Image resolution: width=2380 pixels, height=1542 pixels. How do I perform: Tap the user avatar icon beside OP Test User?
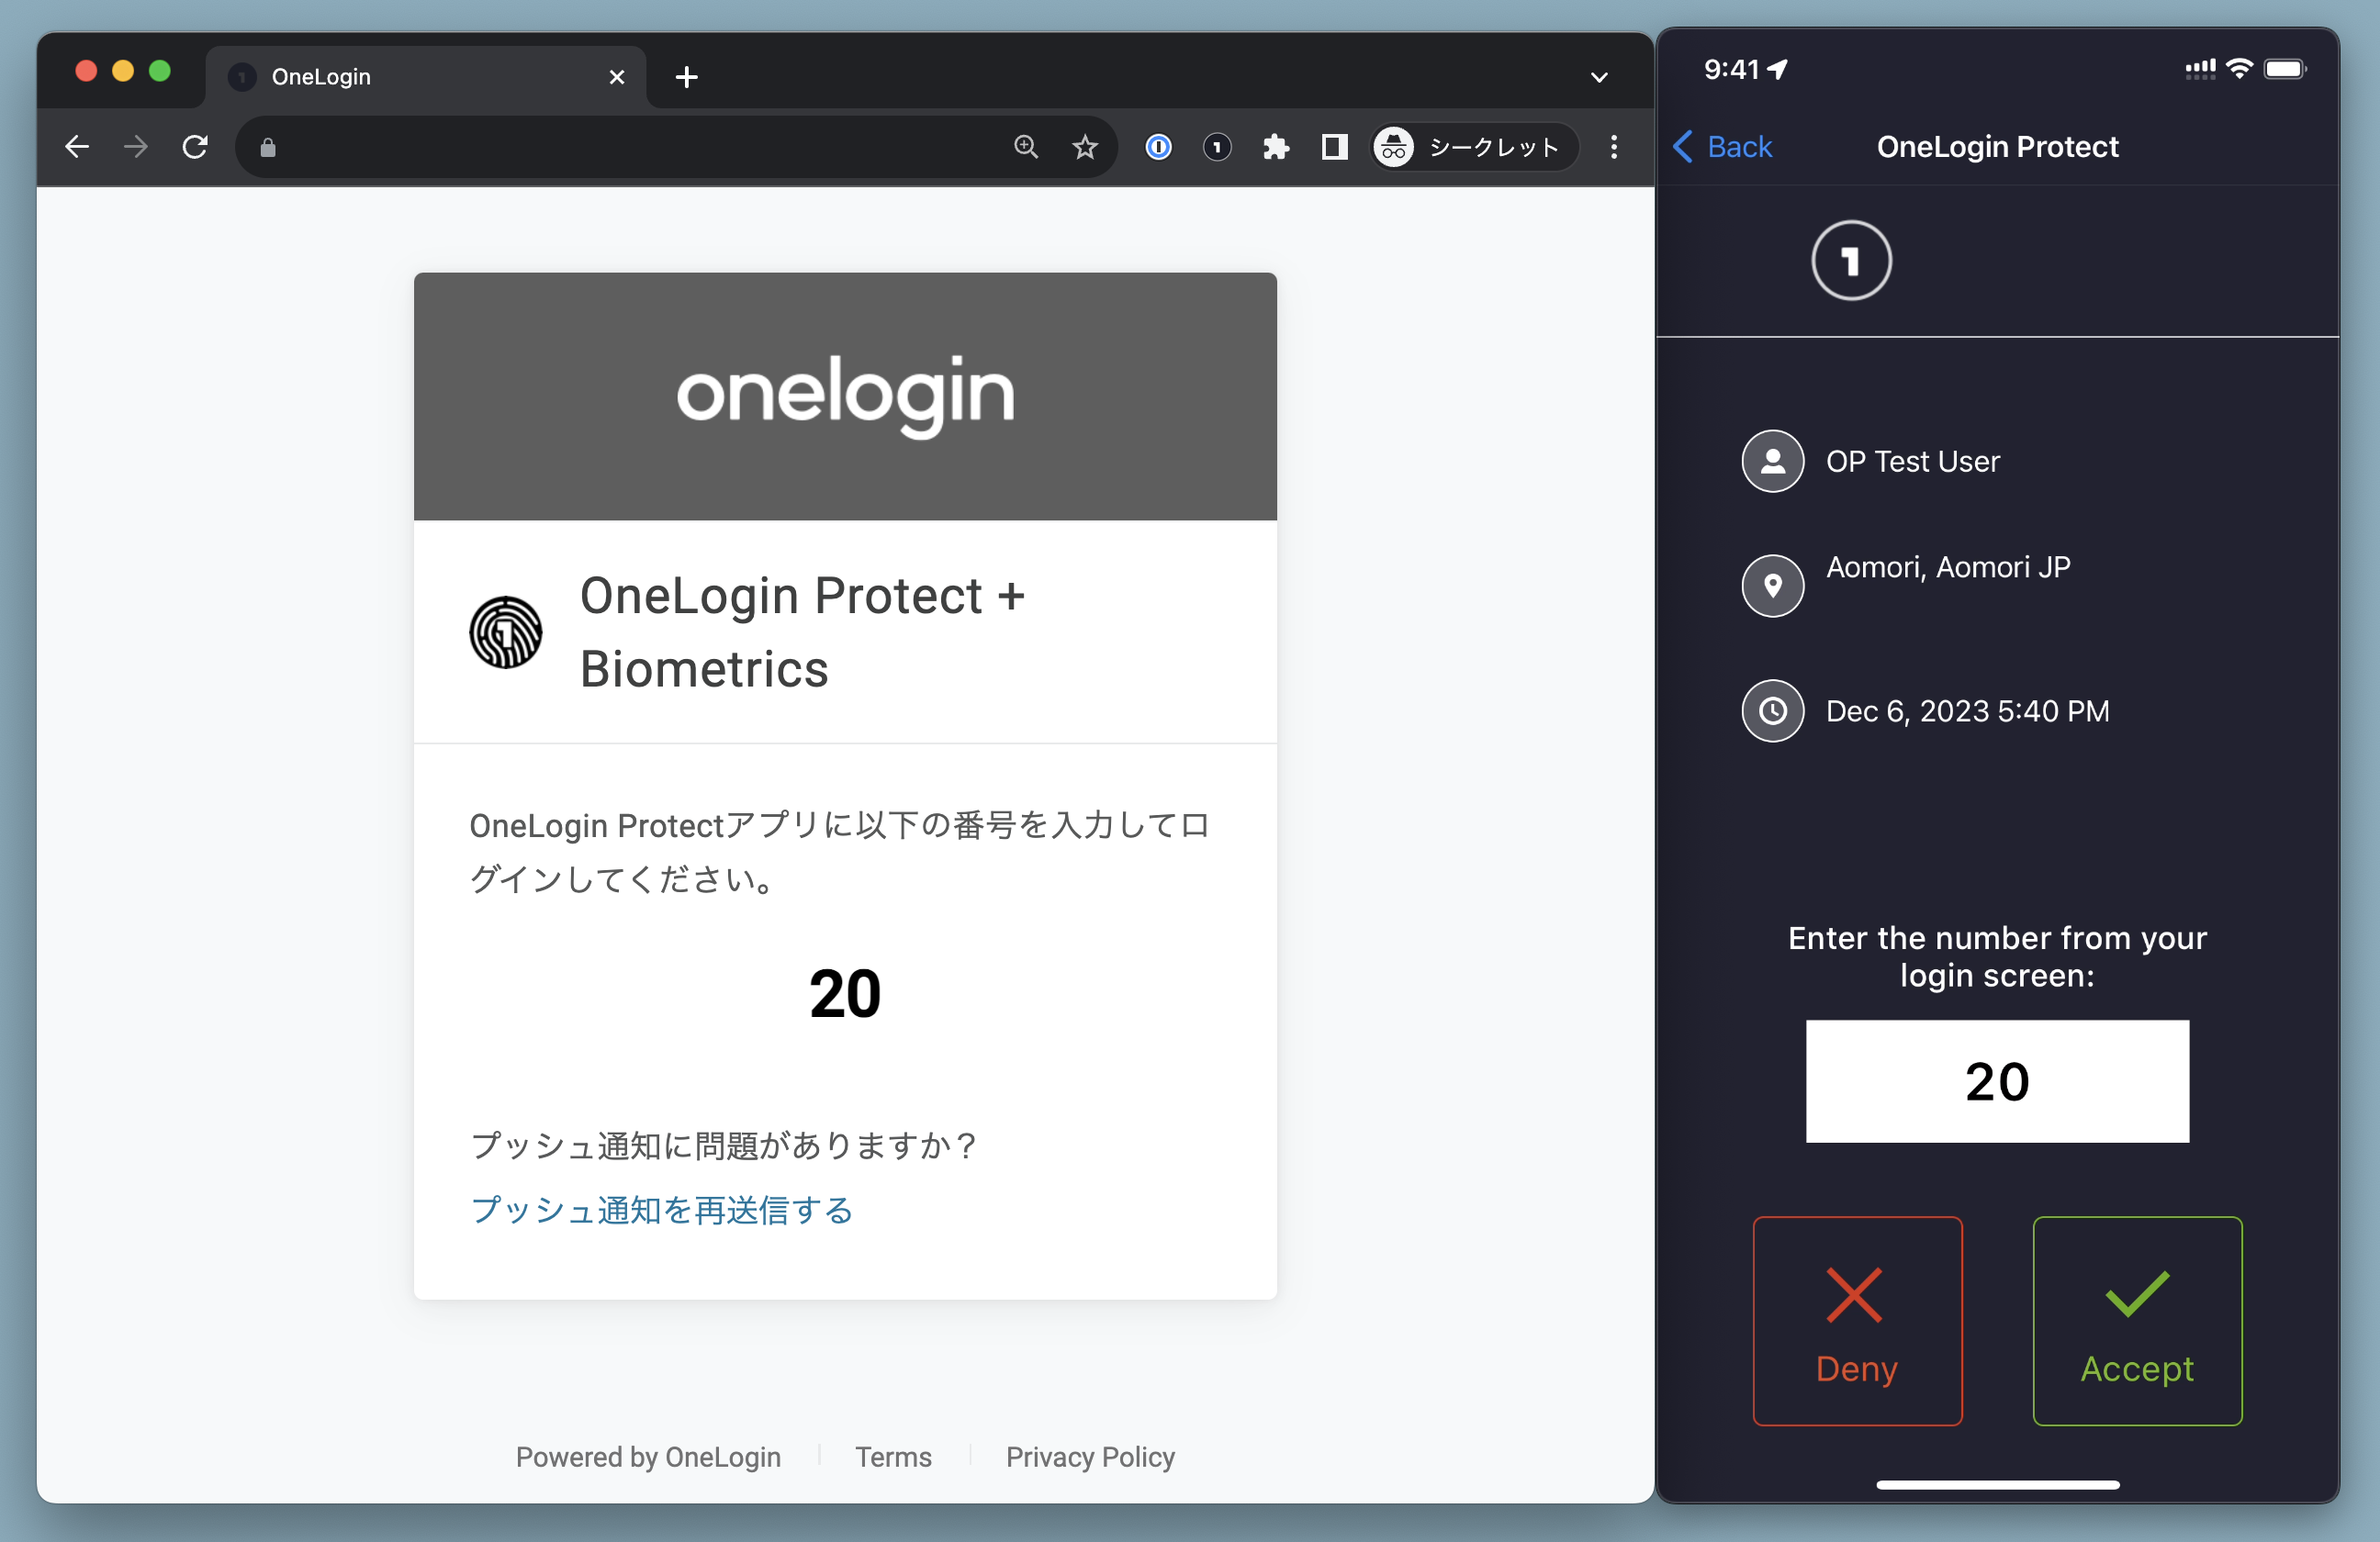click(1772, 462)
